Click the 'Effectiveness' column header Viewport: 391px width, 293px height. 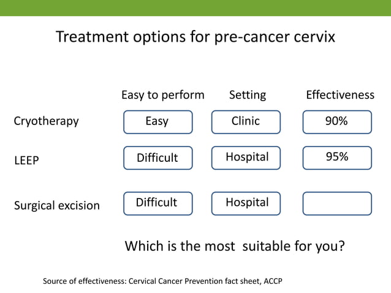[340, 95]
